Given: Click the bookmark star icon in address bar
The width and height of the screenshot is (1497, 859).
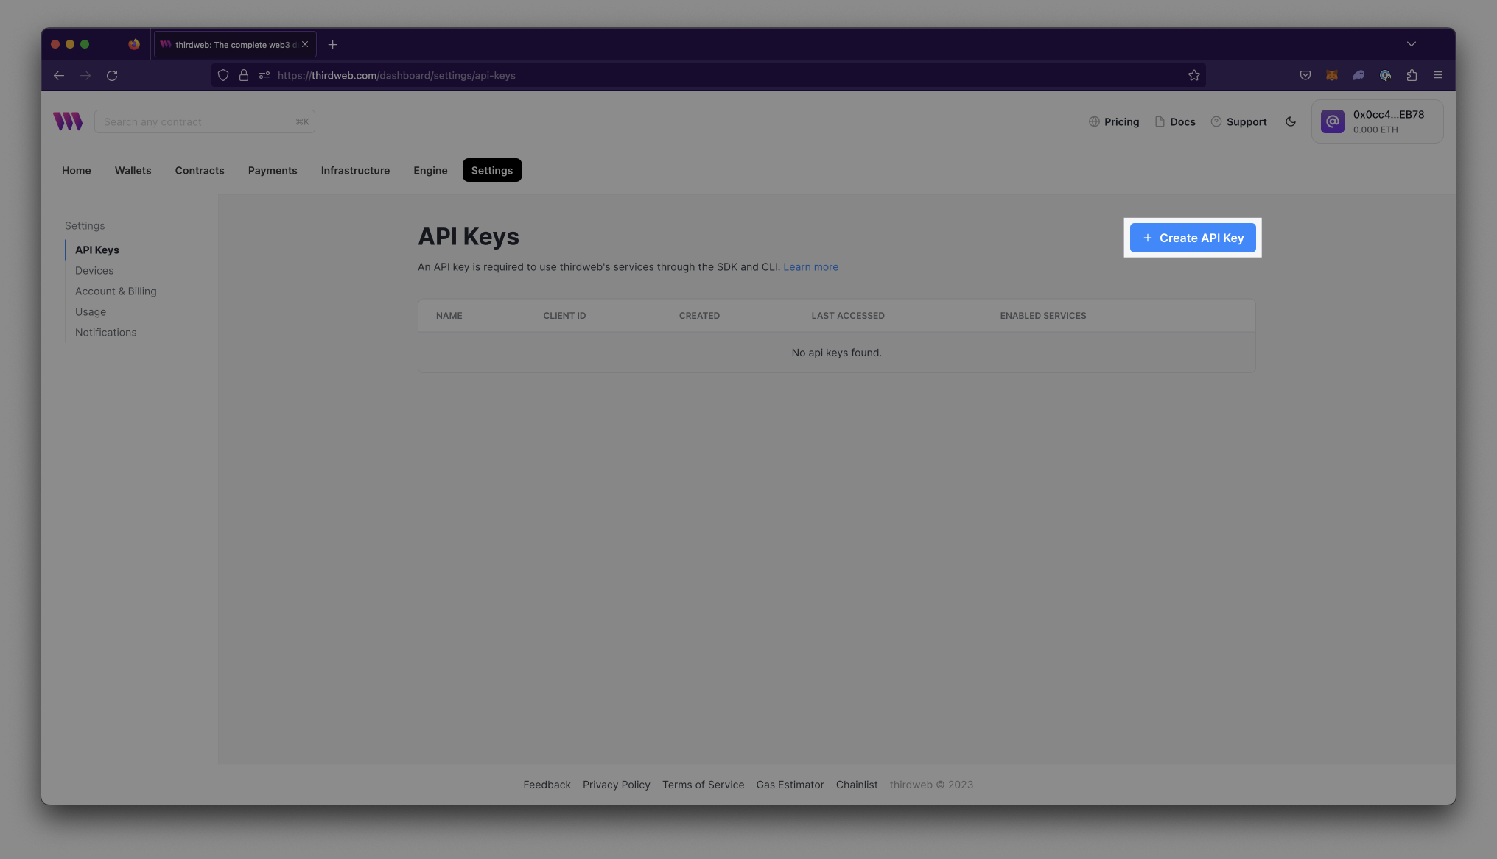Looking at the screenshot, I should [x=1193, y=74].
